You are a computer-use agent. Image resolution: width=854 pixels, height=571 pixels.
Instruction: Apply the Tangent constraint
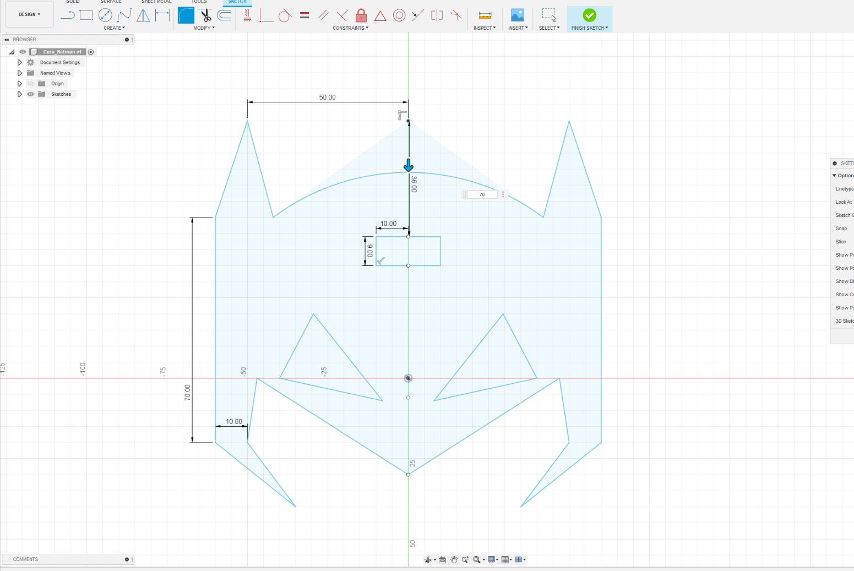(x=285, y=15)
